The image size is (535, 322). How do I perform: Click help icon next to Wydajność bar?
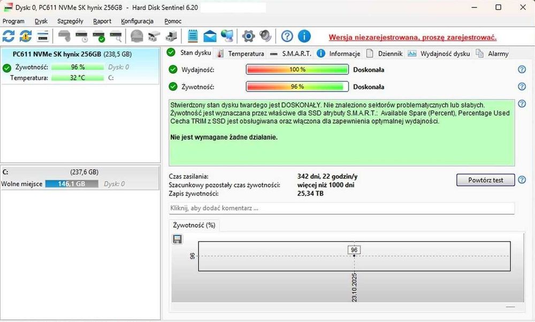[x=522, y=70]
